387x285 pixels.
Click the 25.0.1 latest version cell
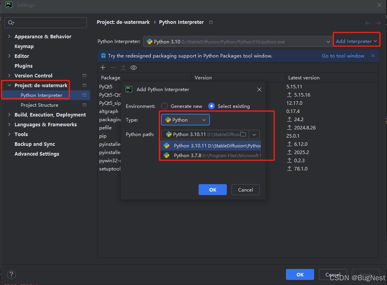(293, 136)
